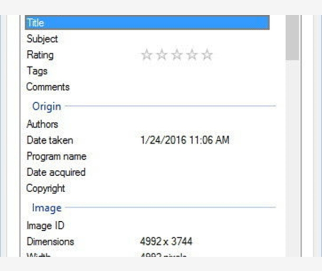Select the Dimensions value 4992 x 3744
The width and height of the screenshot is (322, 271).
click(166, 241)
